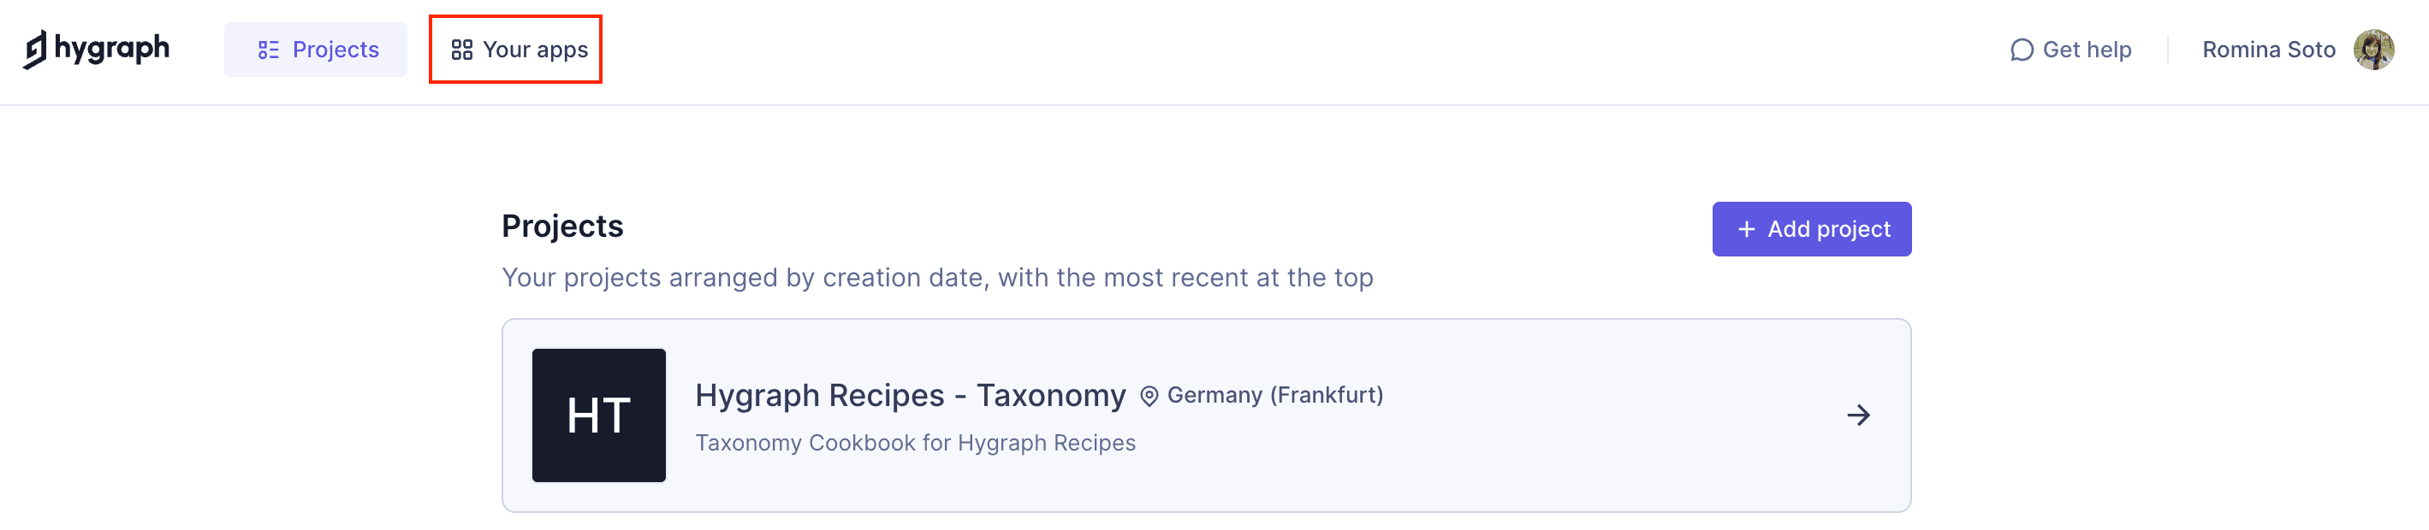The image size is (2429, 530).
Task: Click the Hygraph logo
Action: [97, 49]
